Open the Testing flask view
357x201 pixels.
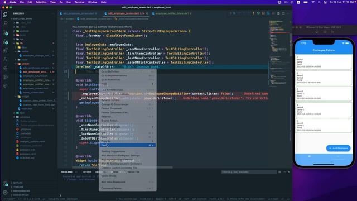[x=5, y=60]
